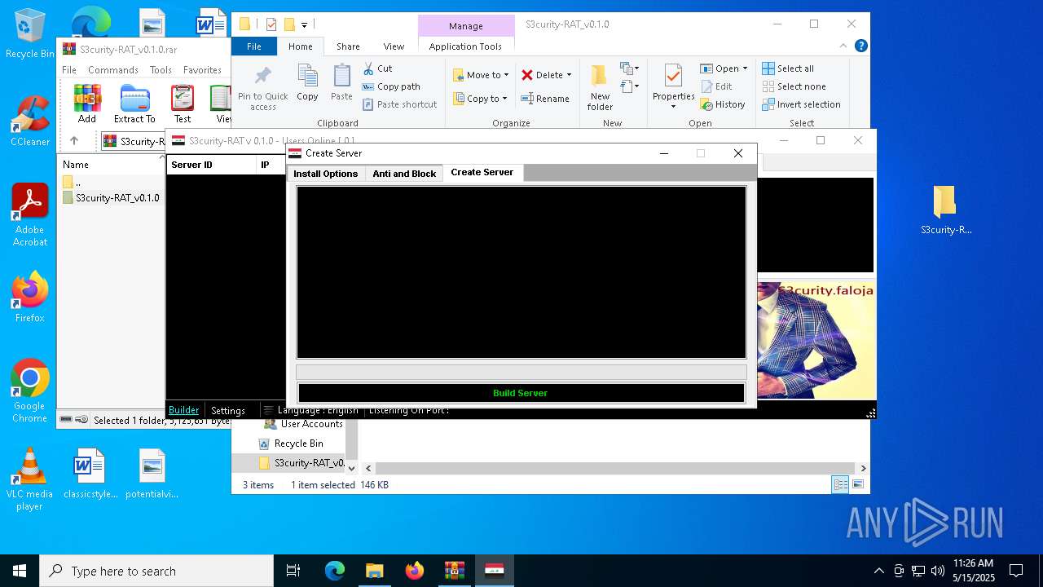Collapse the File Explorer ribbon with the chevron
The image size is (1043, 587).
(844, 46)
